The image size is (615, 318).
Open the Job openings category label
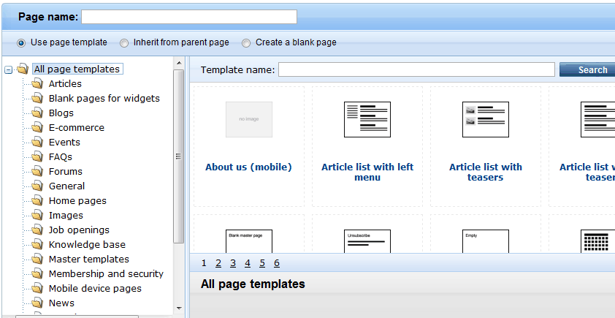point(79,230)
